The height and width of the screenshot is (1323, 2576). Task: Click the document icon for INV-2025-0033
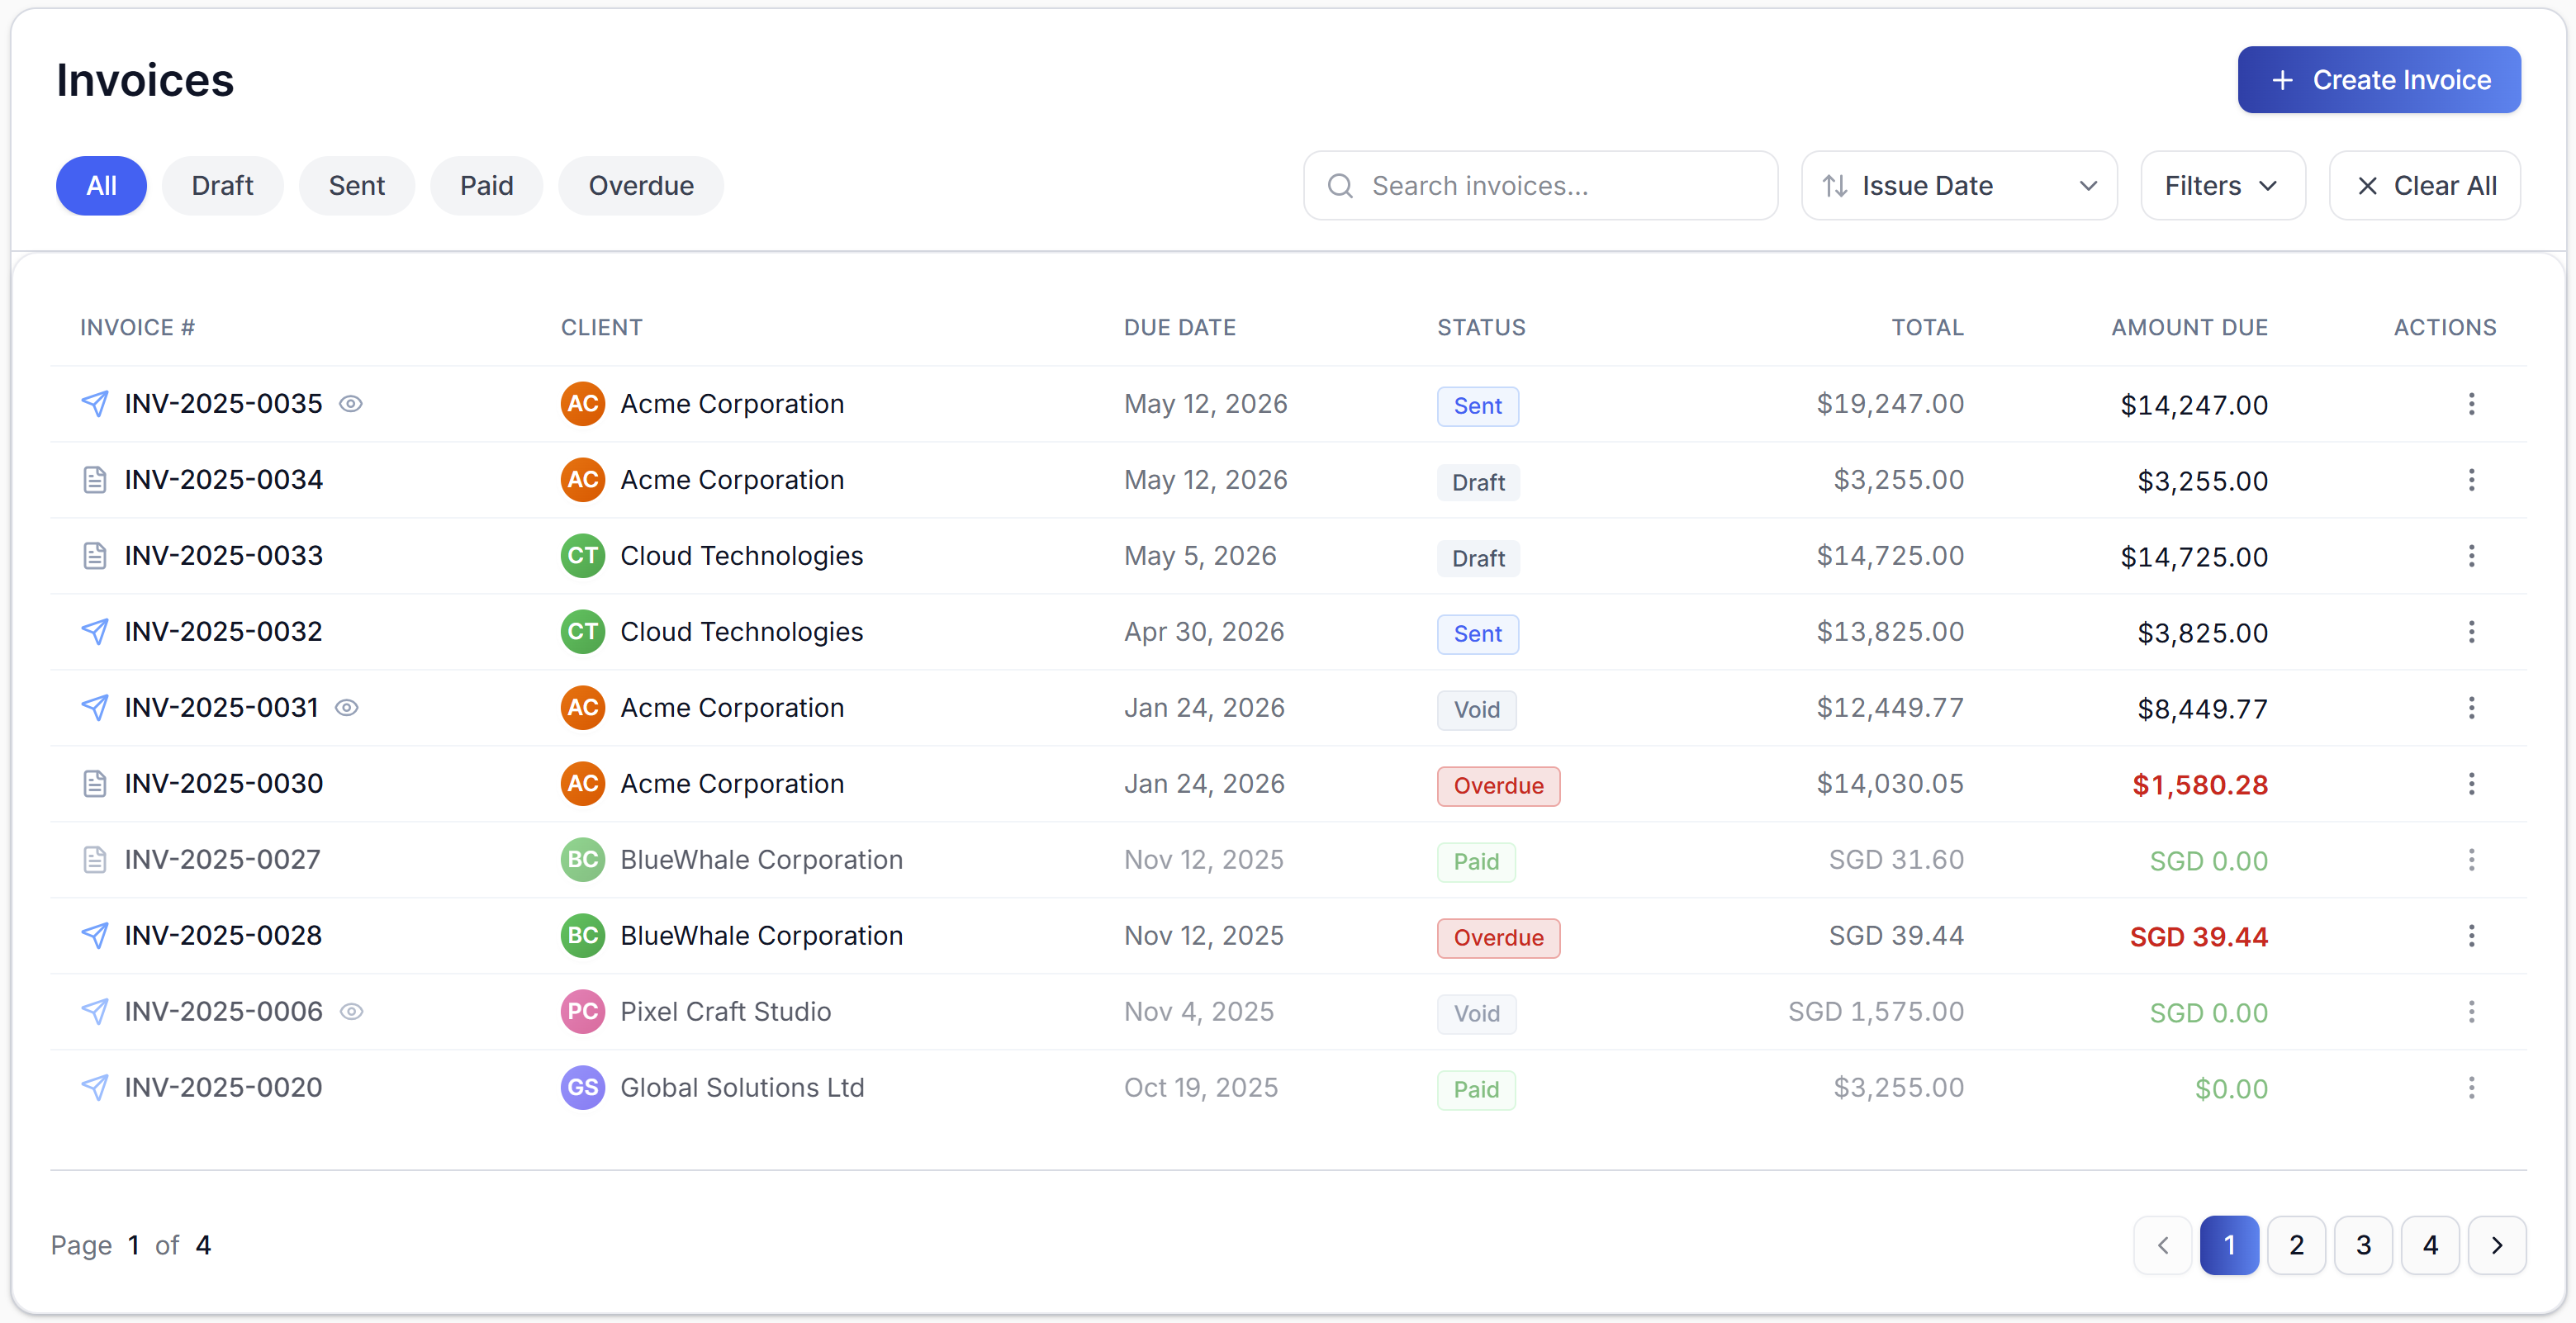pyautogui.click(x=95, y=556)
